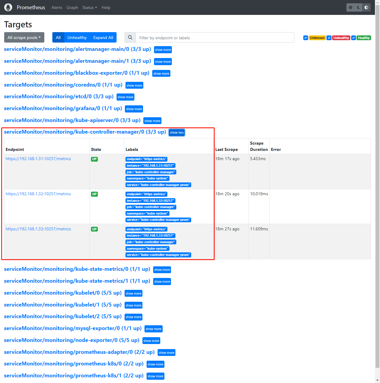Open serviceMonitor/monitoring/alertmanager-main/0 pool link
The width and height of the screenshot is (380, 383).
click(x=78, y=49)
